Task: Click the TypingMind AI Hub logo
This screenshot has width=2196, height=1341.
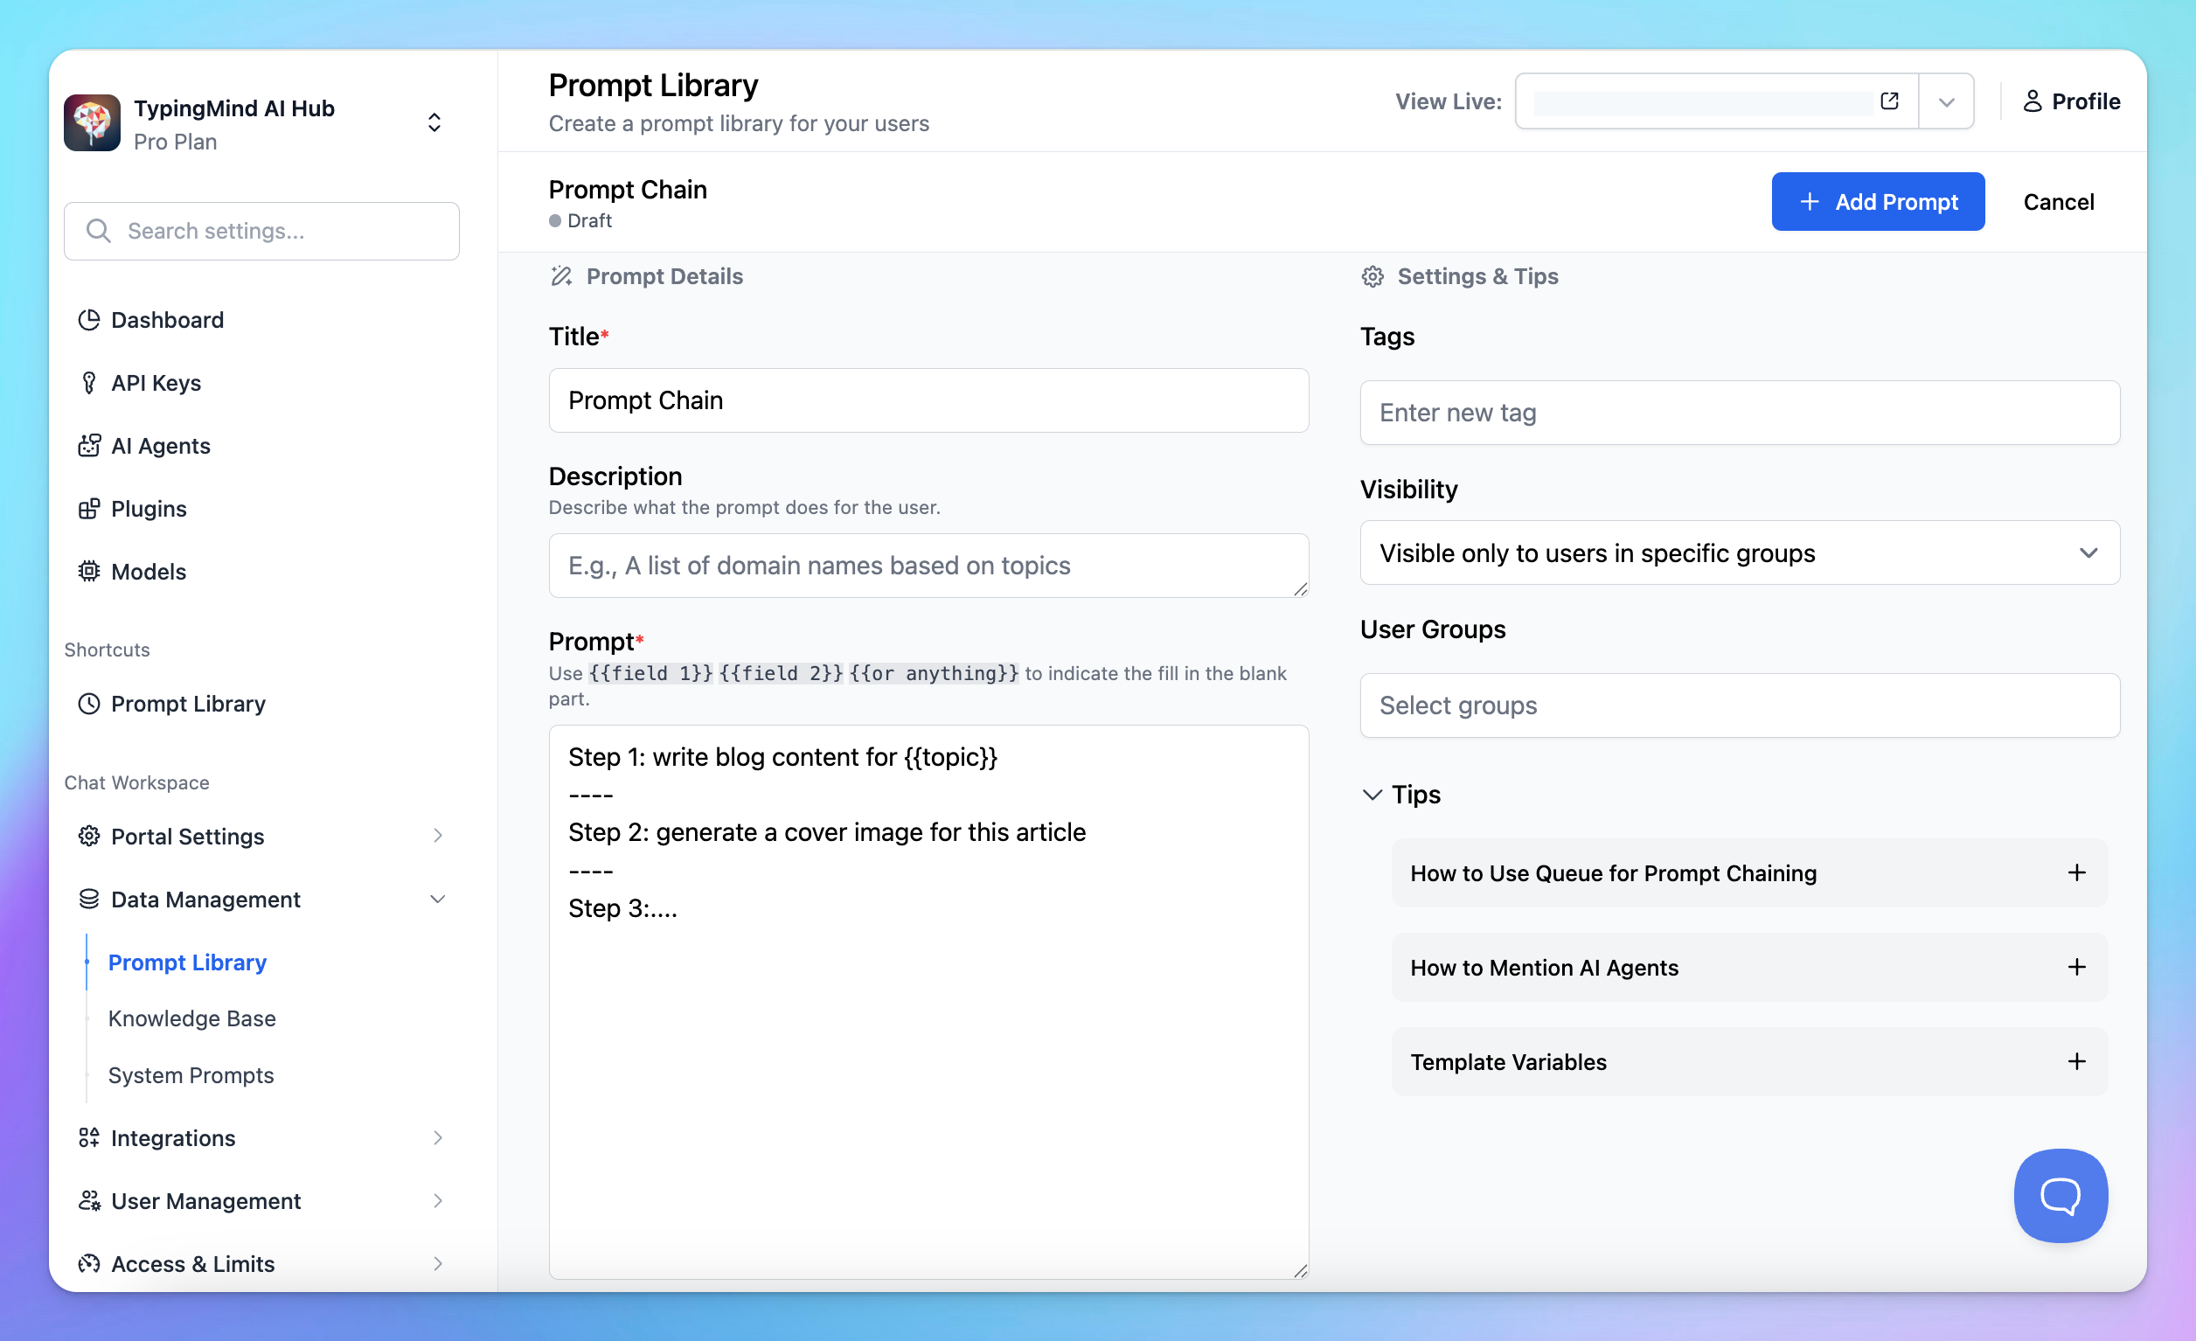Action: pos(92,123)
